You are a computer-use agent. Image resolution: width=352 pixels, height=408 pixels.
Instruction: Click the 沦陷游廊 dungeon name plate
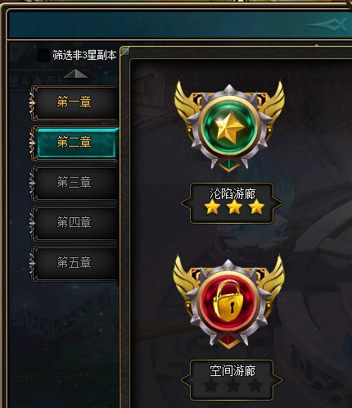click(x=232, y=203)
